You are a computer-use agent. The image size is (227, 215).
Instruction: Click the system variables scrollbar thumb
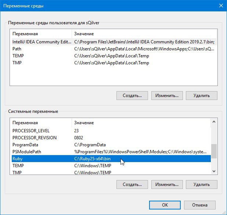(214, 151)
